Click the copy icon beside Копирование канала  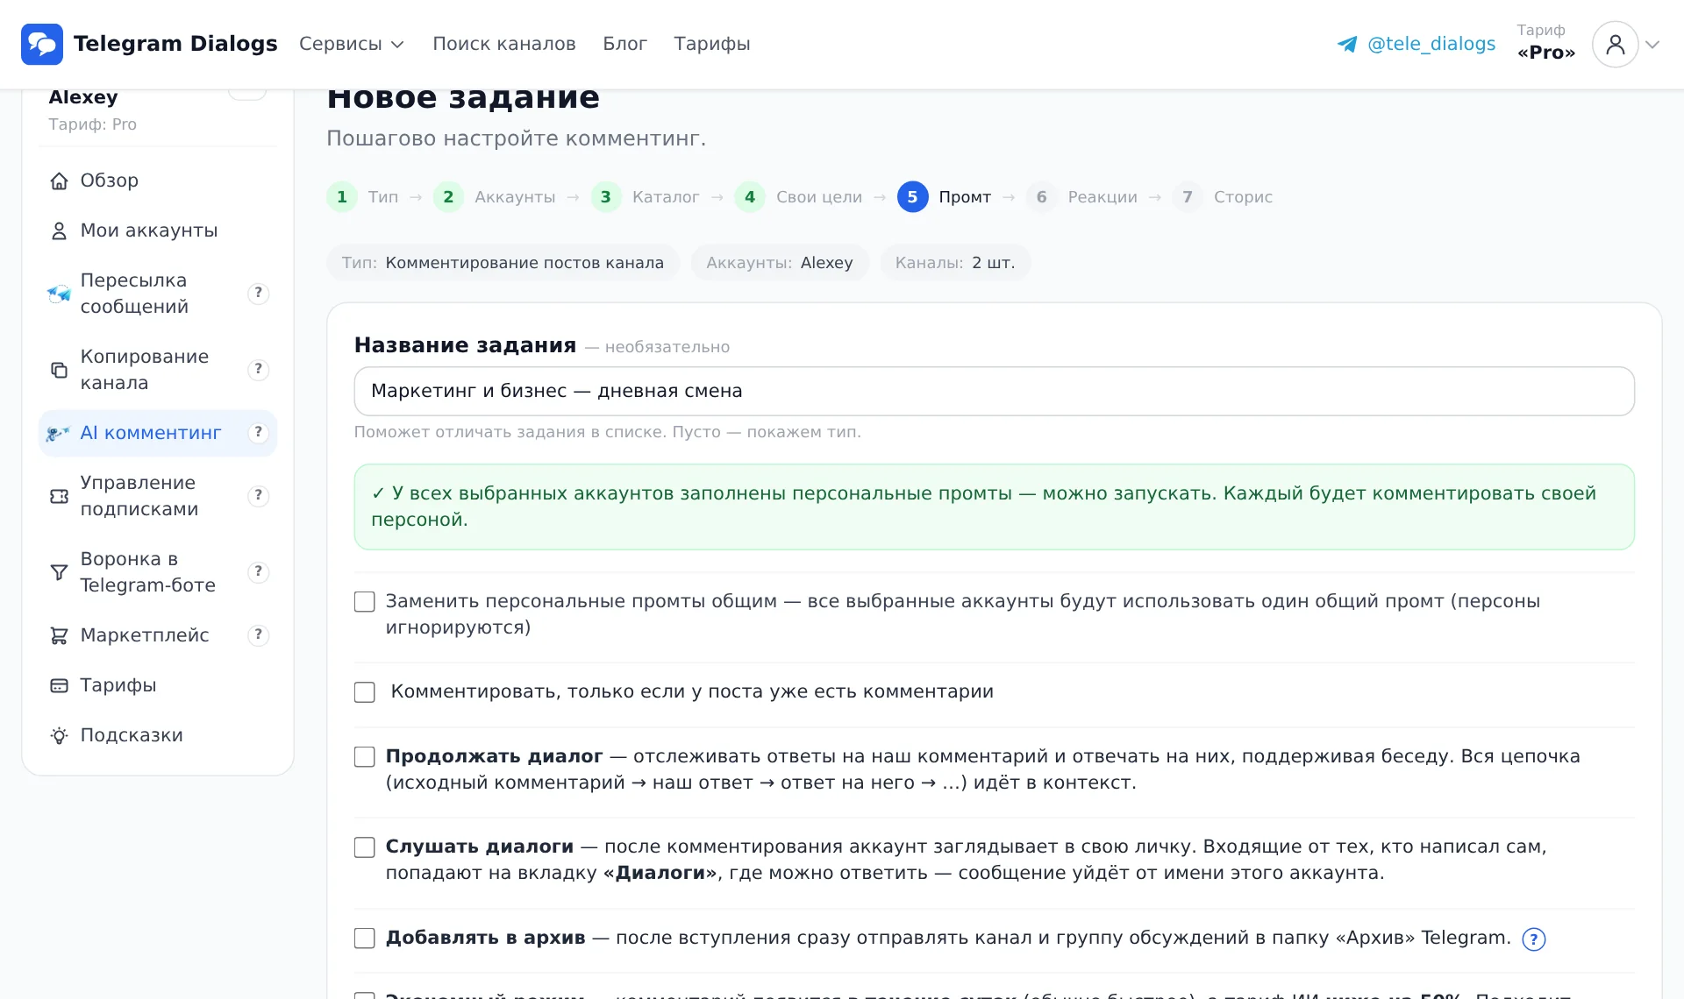tap(59, 370)
